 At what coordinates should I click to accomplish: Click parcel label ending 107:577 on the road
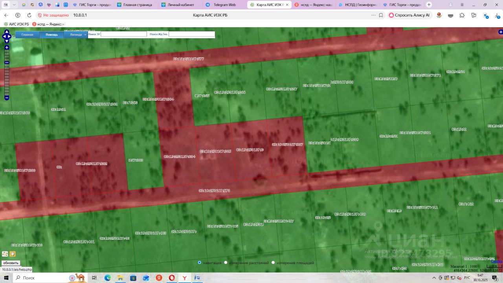pos(189,59)
